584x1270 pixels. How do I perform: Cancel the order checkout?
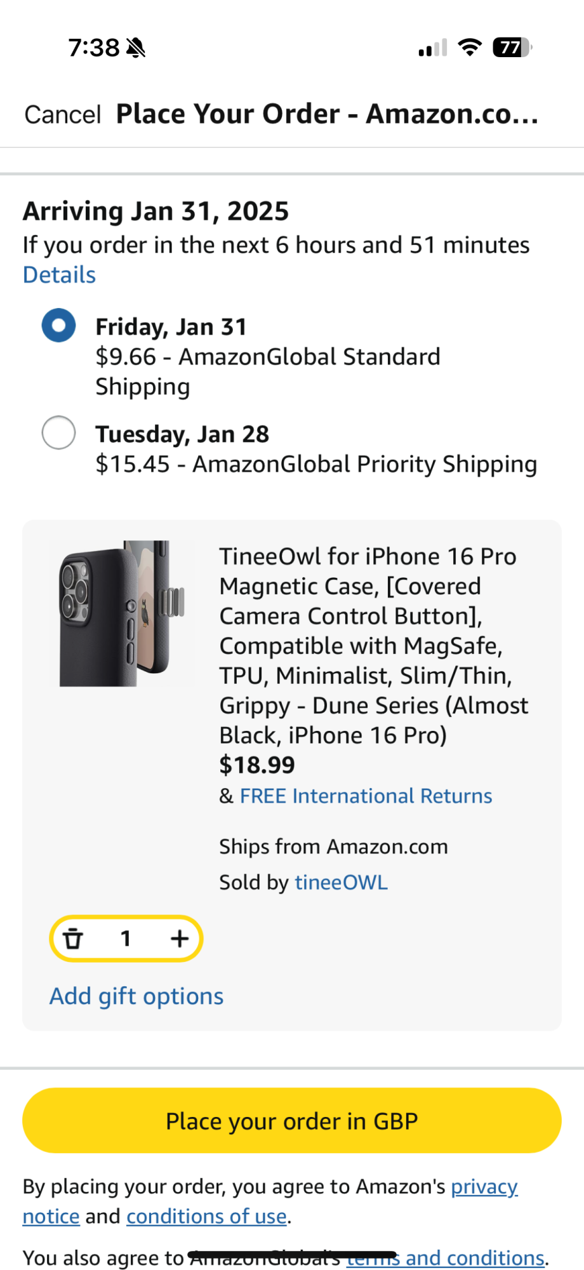(62, 115)
